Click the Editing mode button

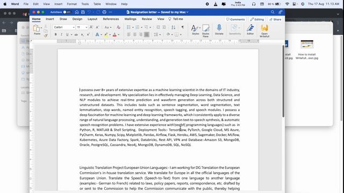coord(257,19)
